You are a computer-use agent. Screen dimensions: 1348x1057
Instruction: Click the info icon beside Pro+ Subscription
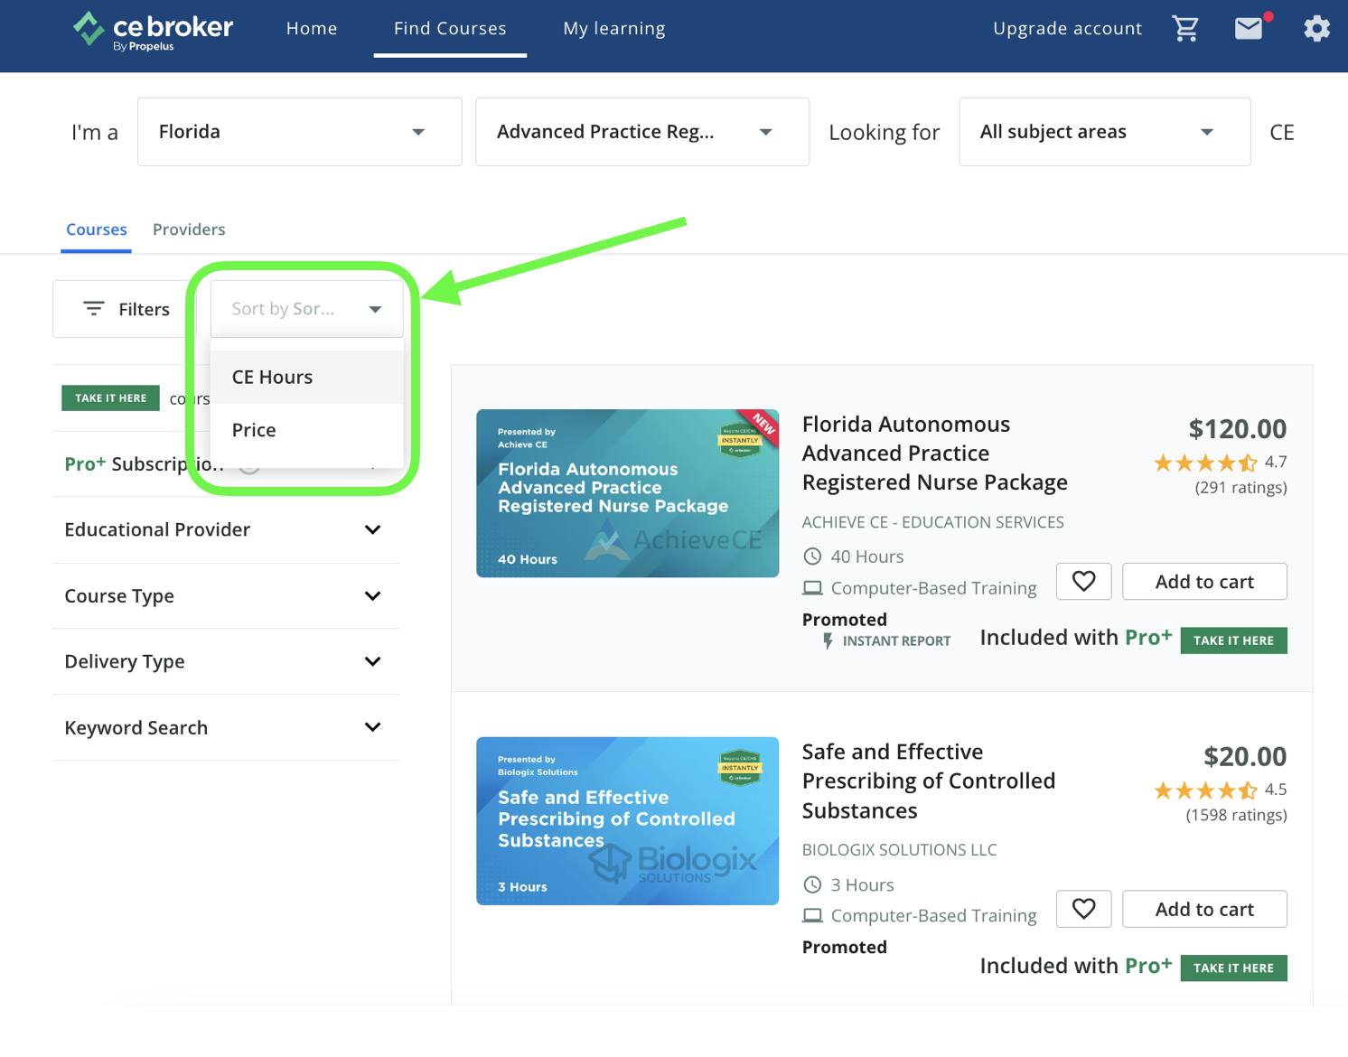pyautogui.click(x=249, y=465)
